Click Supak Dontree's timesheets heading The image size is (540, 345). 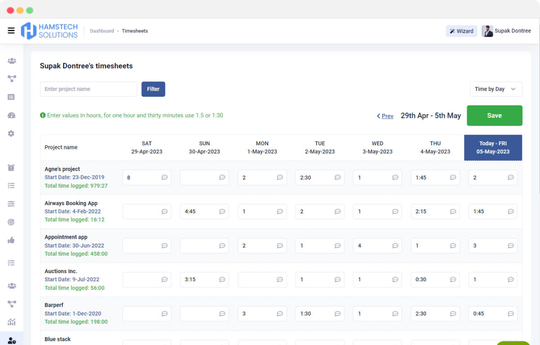pos(86,66)
